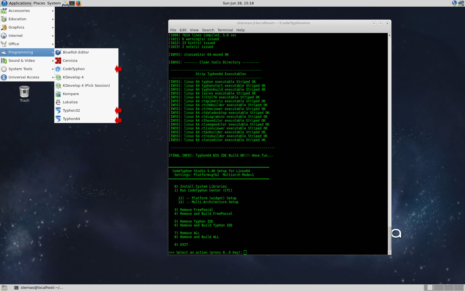
Task: Expand the System Tools submenu arrow
Action: [53, 69]
